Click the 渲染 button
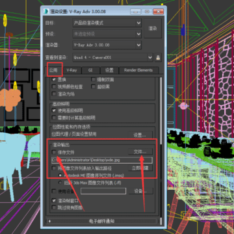 pyautogui.click(x=153, y=29)
